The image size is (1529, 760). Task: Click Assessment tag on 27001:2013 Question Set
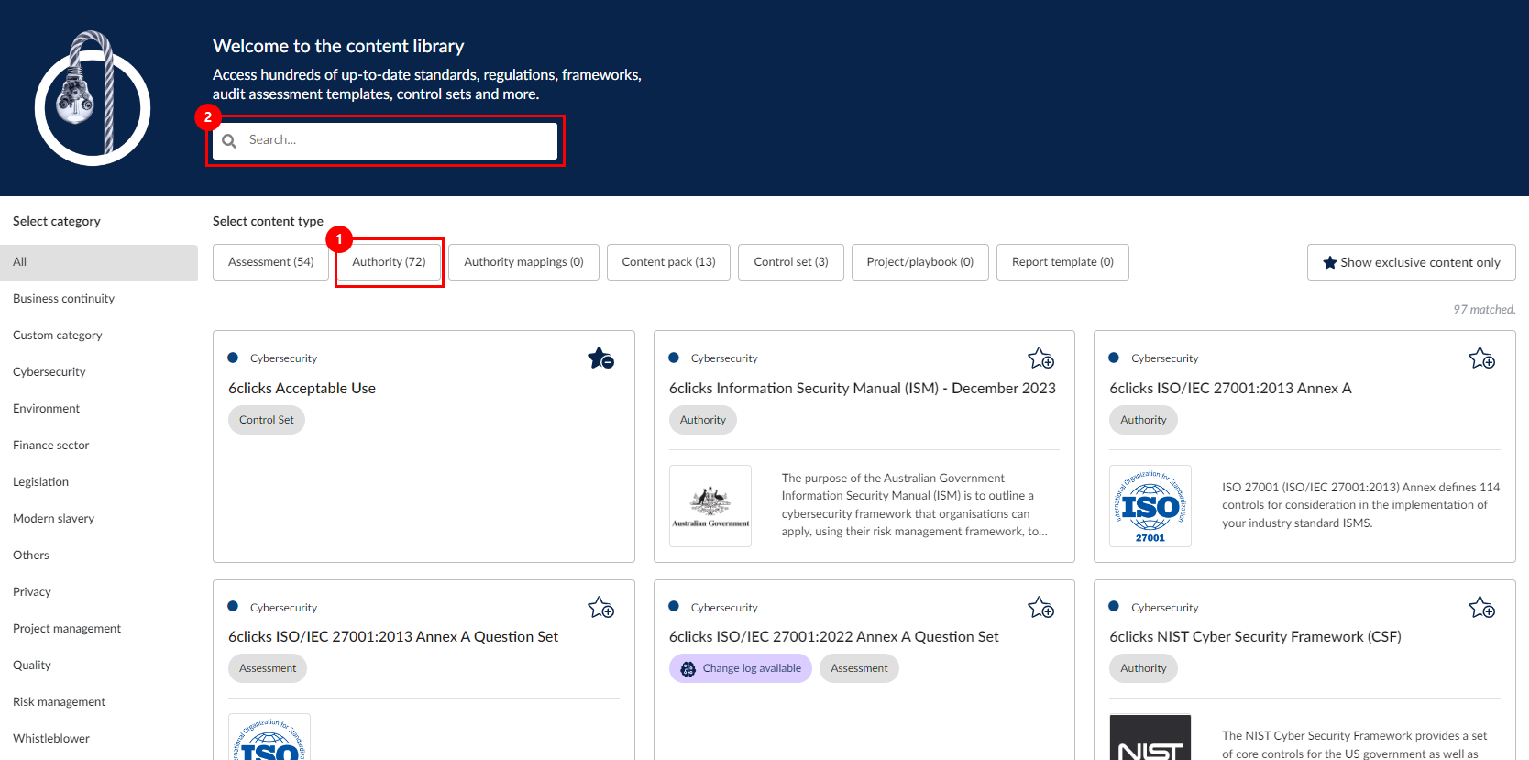tap(268, 668)
